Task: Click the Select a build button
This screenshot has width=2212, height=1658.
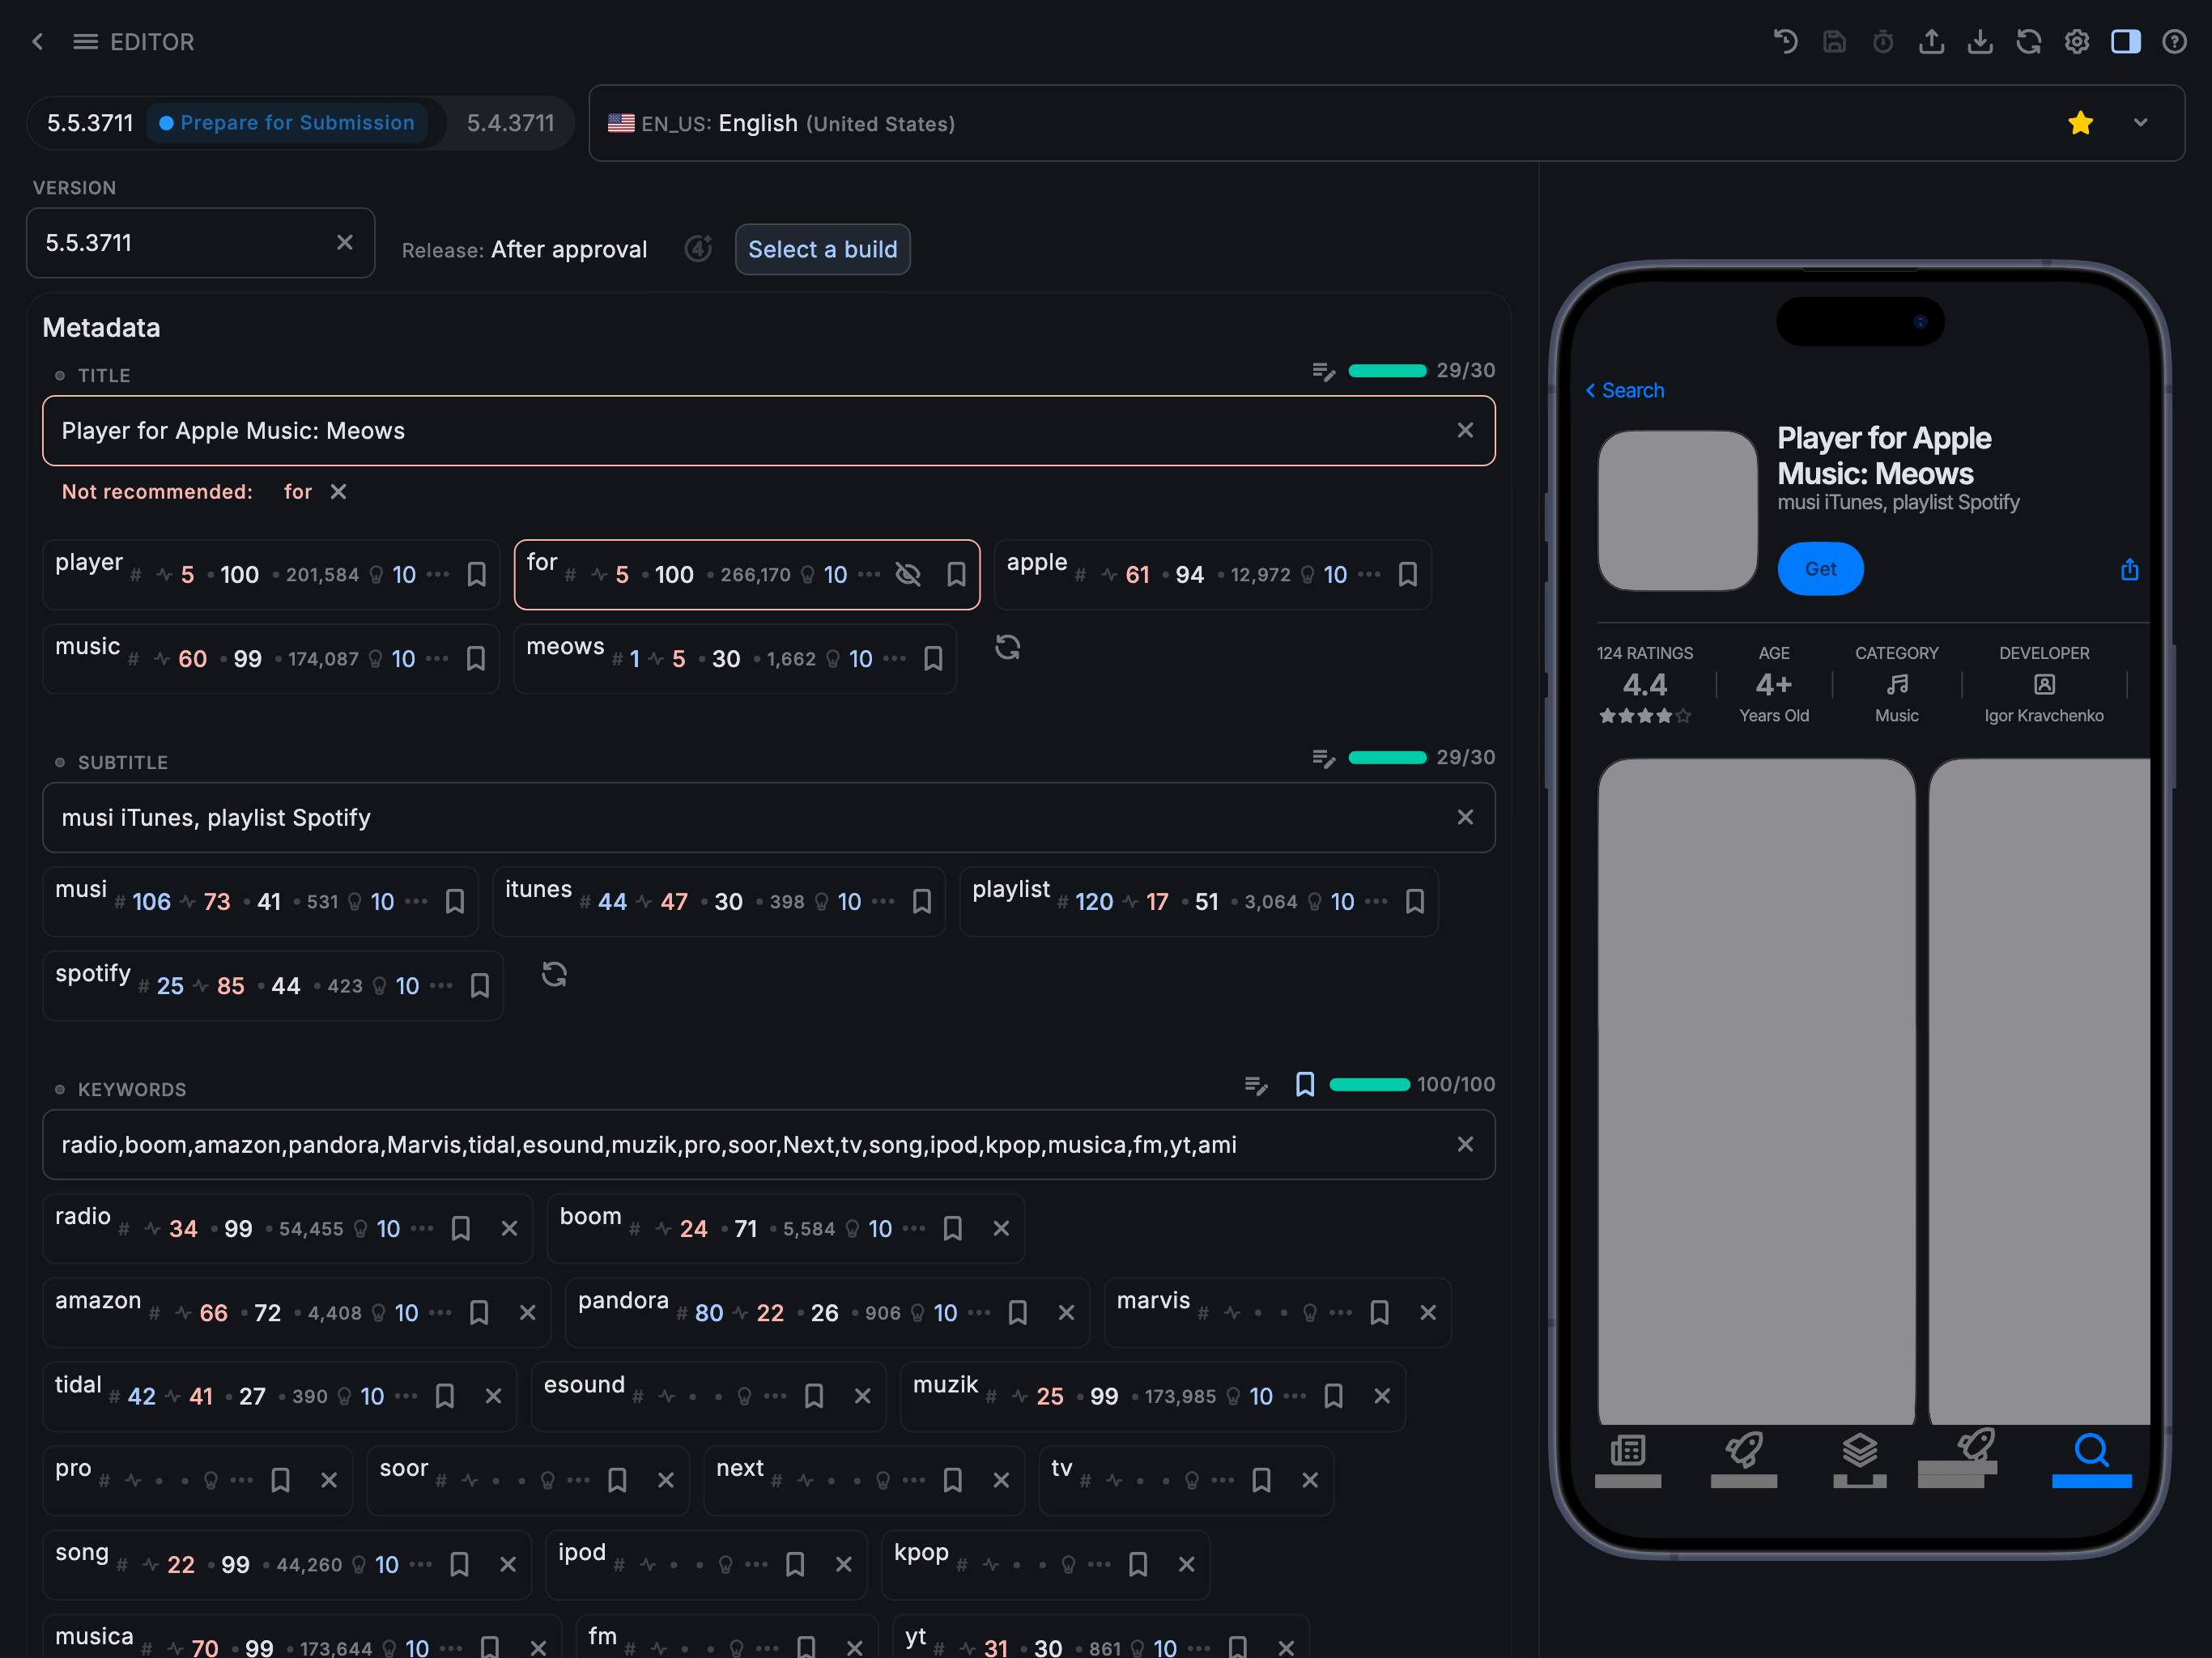Action: point(822,249)
